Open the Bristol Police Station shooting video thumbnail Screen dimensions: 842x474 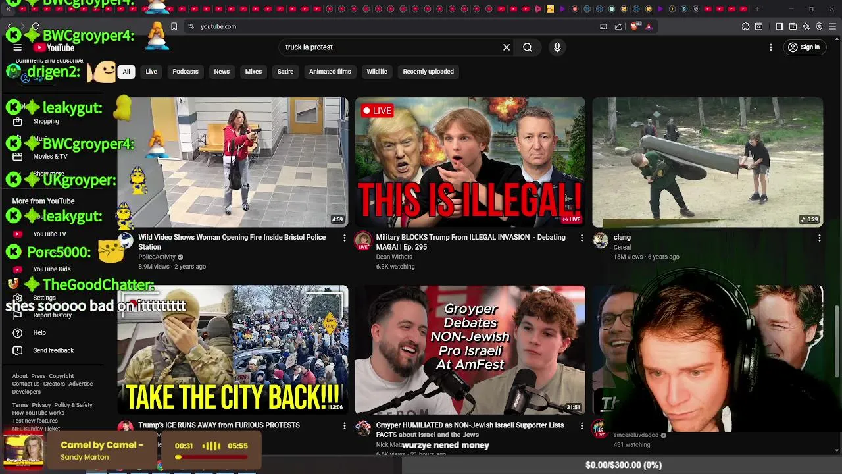(233, 163)
